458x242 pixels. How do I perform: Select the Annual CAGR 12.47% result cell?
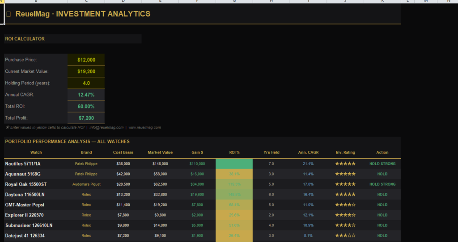tap(86, 95)
